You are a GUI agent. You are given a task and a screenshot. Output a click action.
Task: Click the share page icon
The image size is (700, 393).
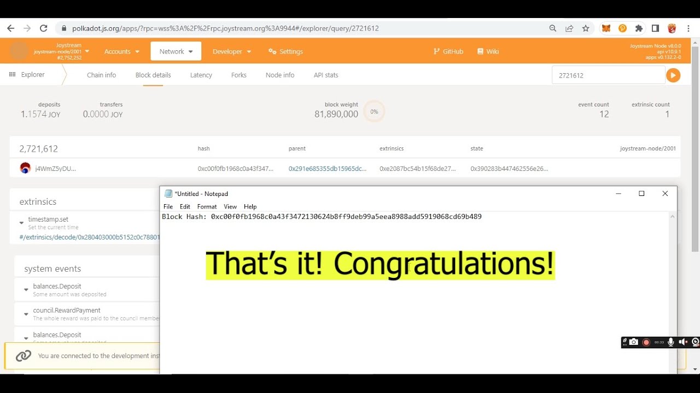569,28
